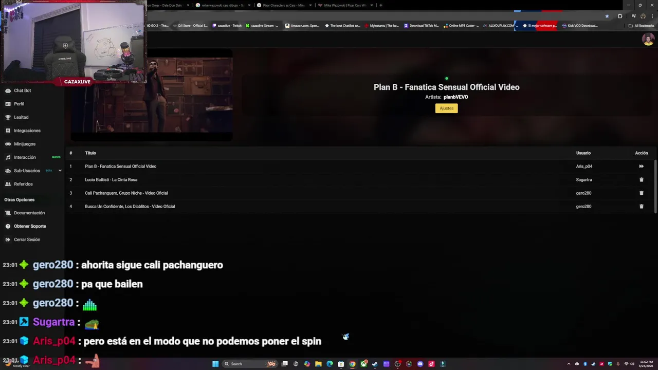Open Task View on taskbar
This screenshot has width=658, height=370.
[x=284, y=364]
